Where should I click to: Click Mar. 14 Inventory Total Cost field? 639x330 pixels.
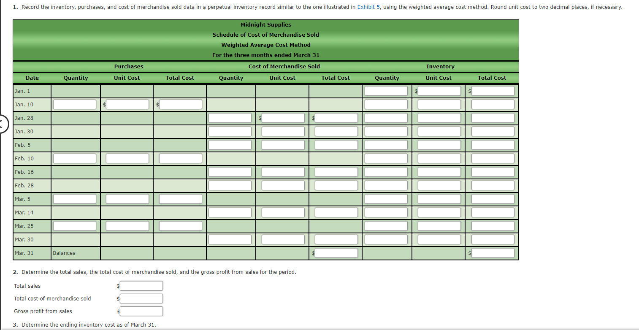(493, 212)
